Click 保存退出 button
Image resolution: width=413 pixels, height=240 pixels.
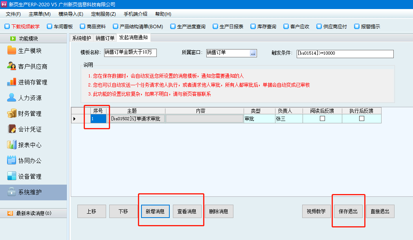(348, 211)
